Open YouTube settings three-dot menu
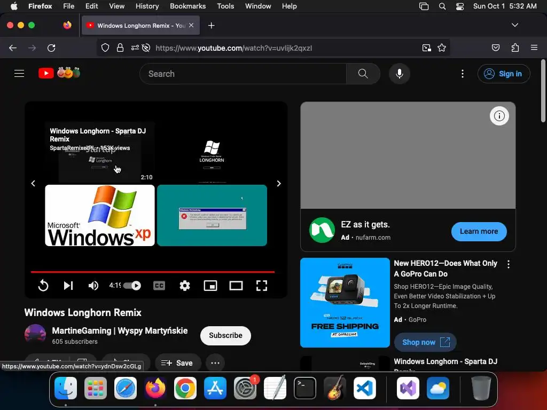 tap(463, 74)
